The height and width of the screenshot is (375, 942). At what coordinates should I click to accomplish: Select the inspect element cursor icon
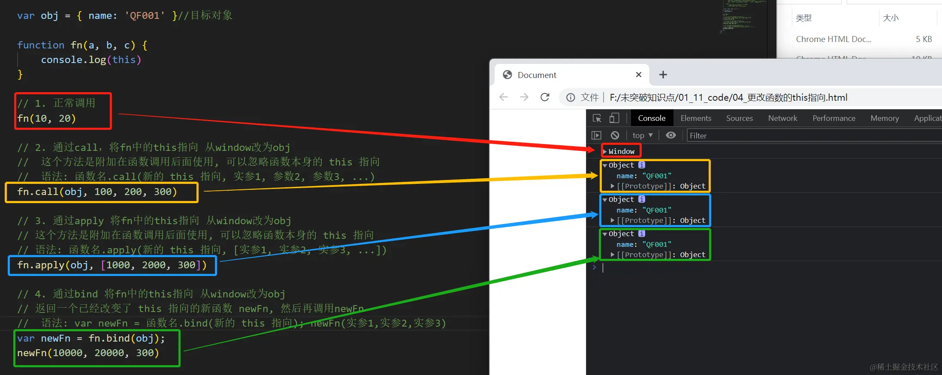pyautogui.click(x=597, y=118)
